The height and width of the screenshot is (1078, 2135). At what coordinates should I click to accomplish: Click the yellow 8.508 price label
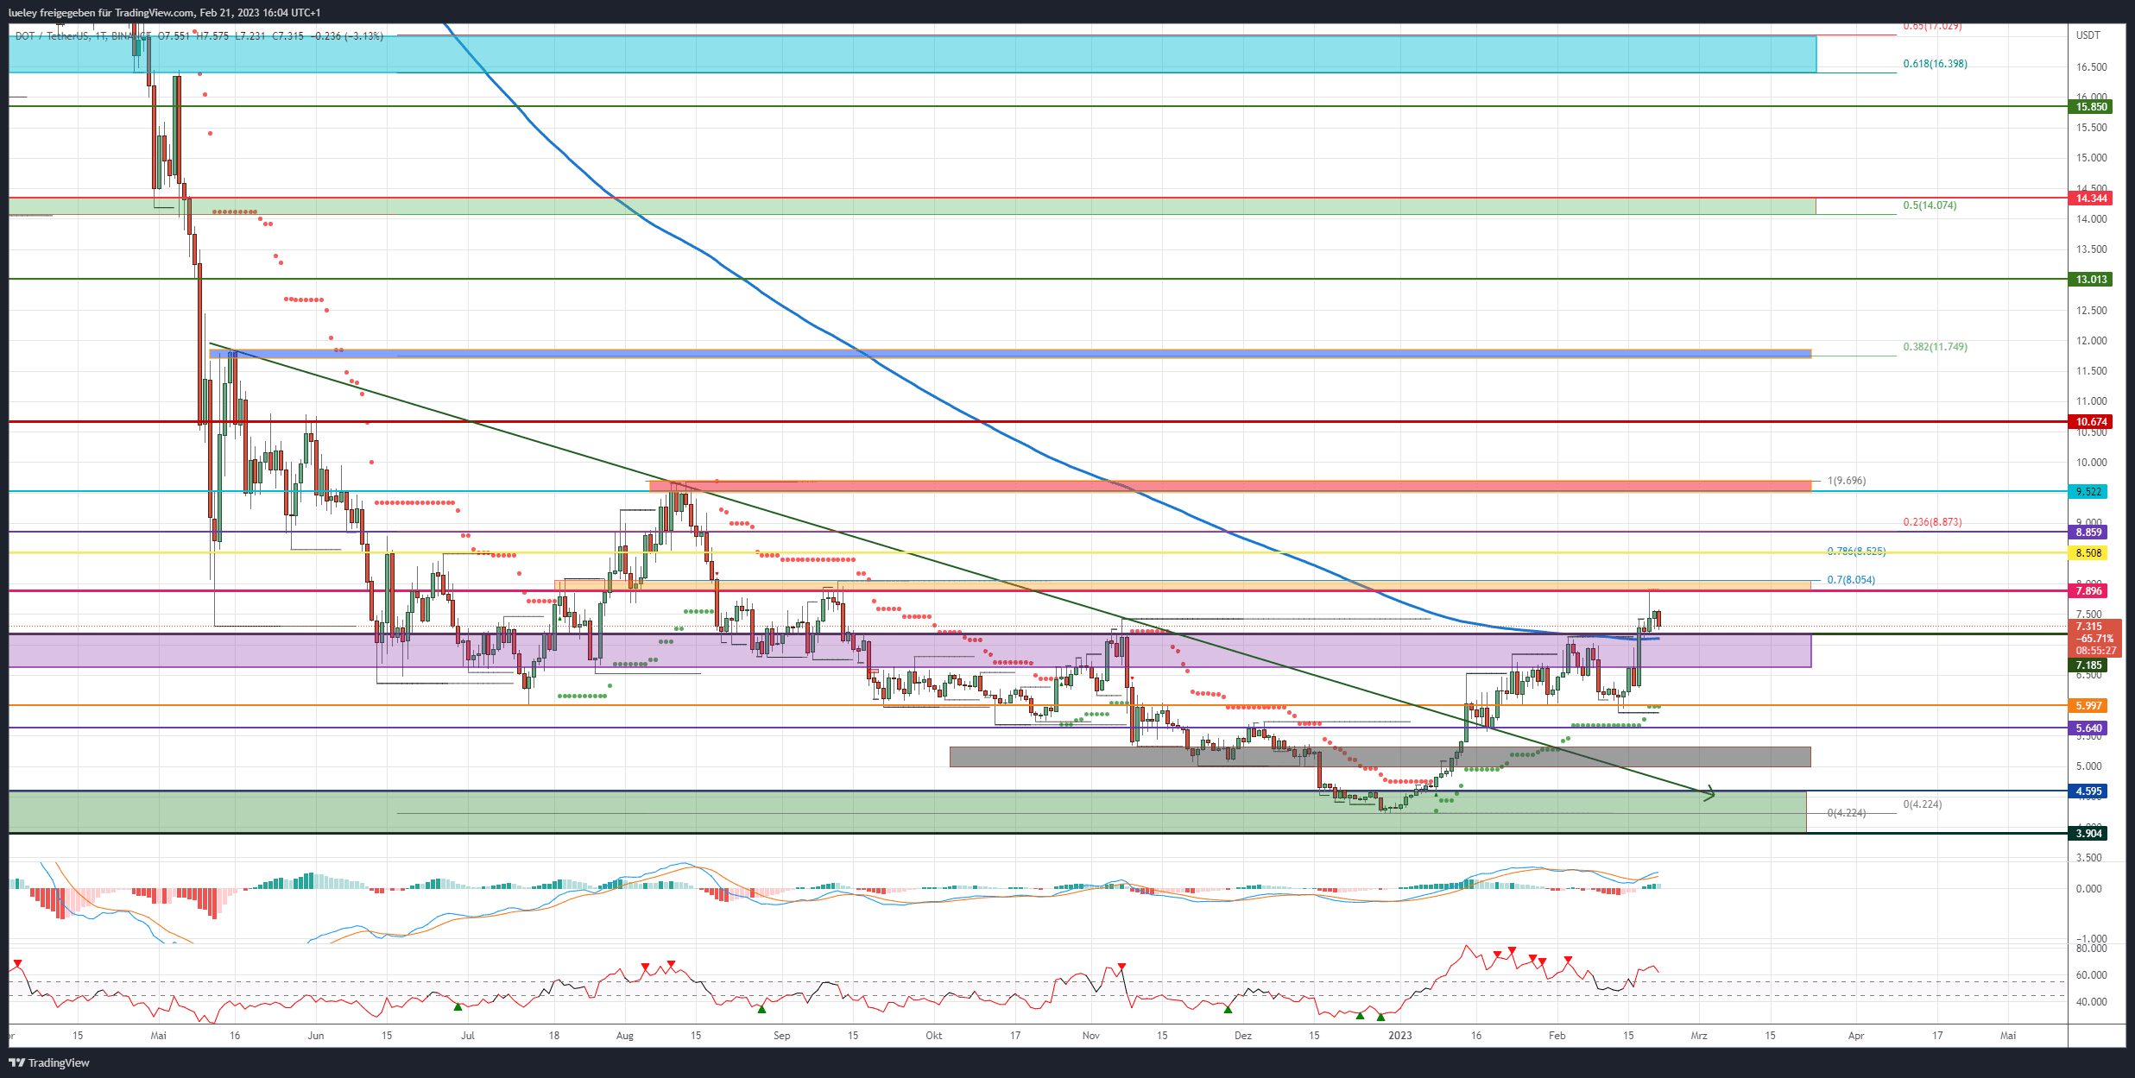(2088, 552)
